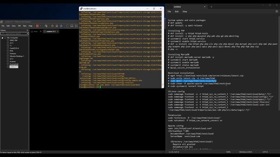Select the 22-2 VM in library
This screenshot has width=280, height=157.
pos(11,59)
